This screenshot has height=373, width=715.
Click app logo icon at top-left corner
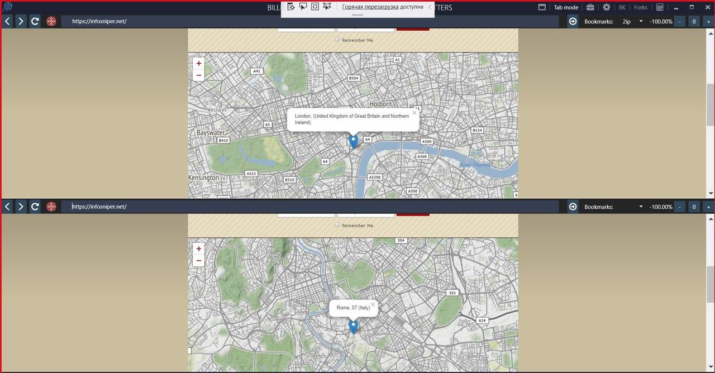coord(7,7)
